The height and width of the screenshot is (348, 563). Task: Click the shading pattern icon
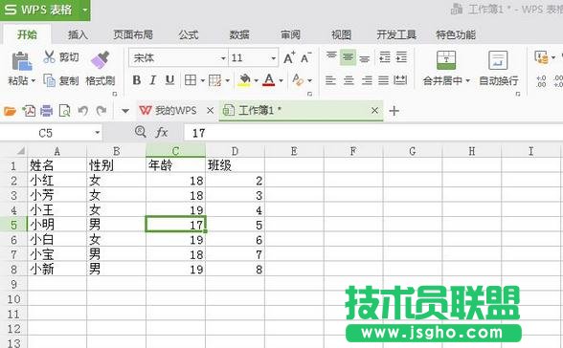tap(214, 80)
